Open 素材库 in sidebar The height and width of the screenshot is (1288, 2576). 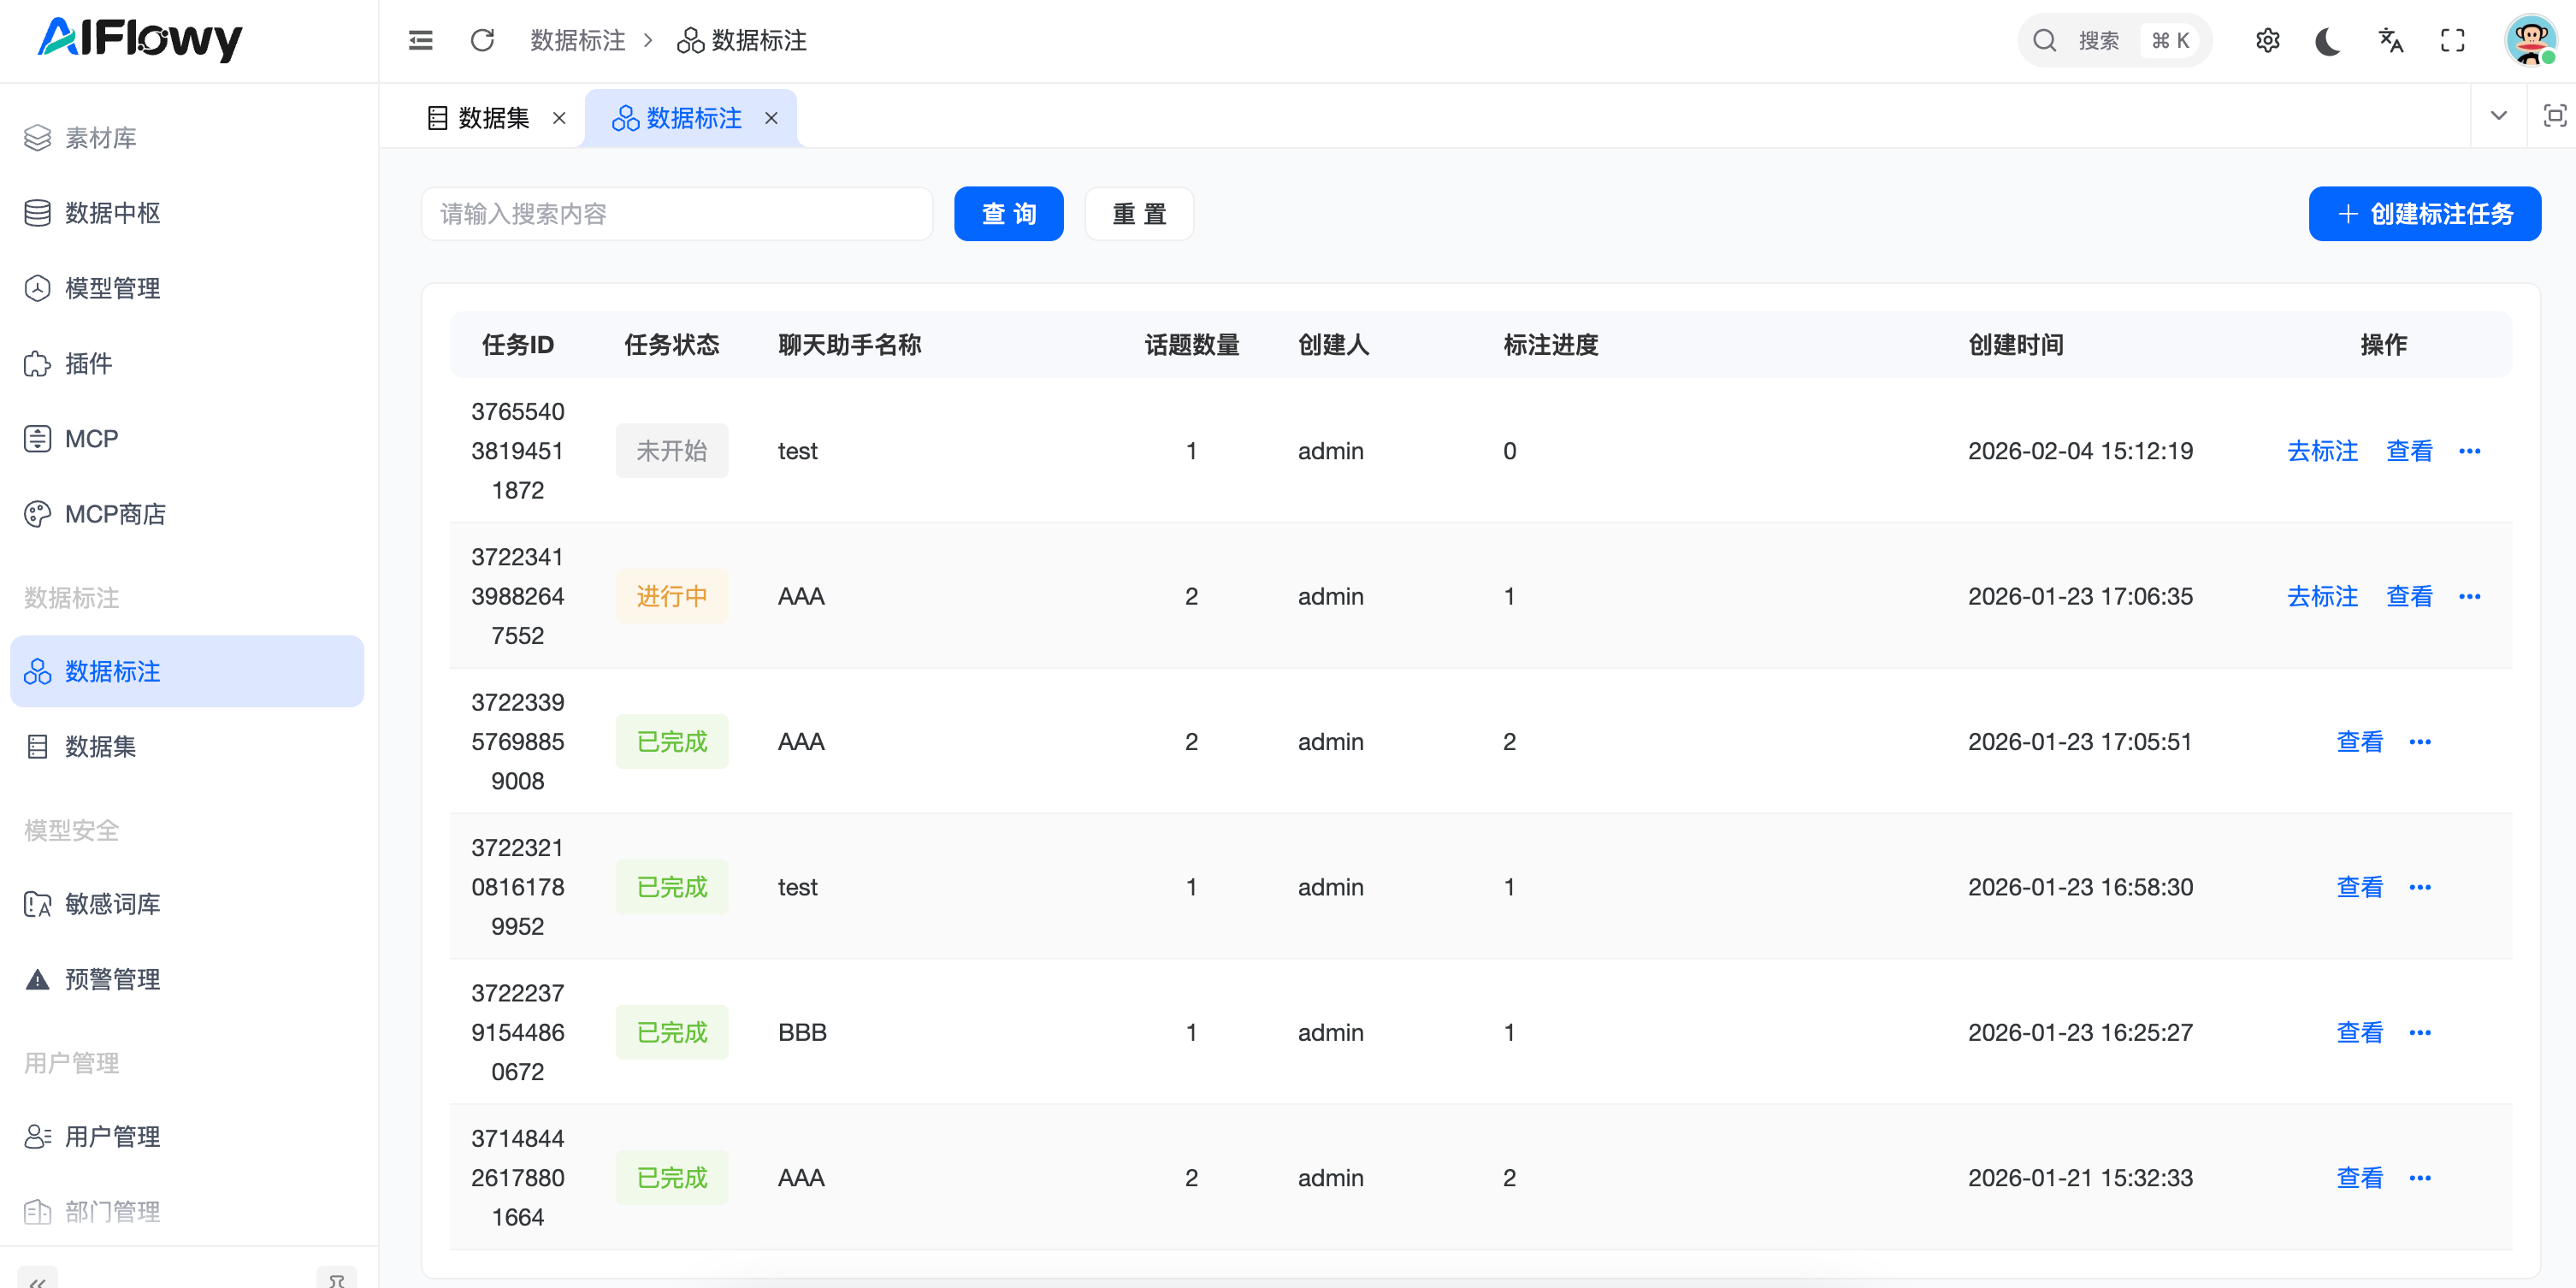pyautogui.click(x=100, y=138)
